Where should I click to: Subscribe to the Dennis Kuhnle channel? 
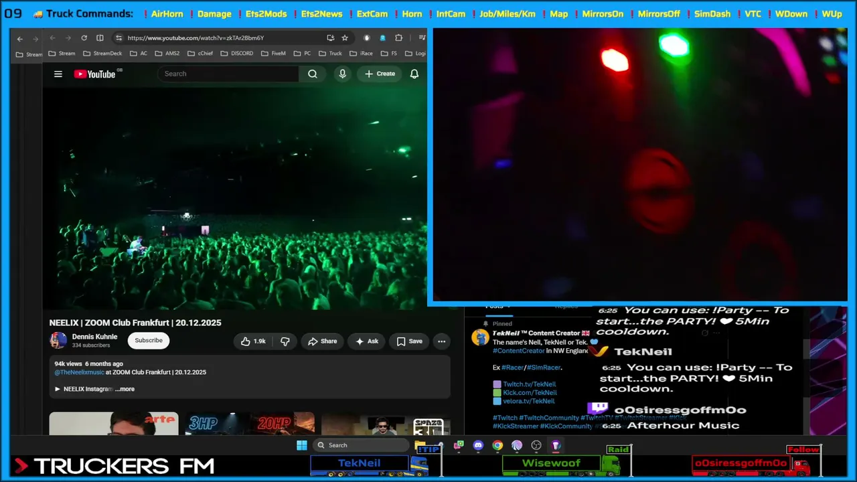(149, 341)
